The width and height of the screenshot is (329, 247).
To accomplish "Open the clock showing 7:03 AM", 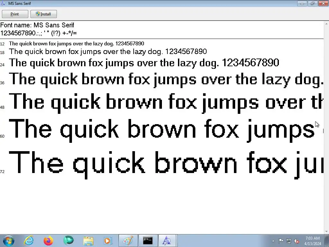I will [x=312, y=238].
